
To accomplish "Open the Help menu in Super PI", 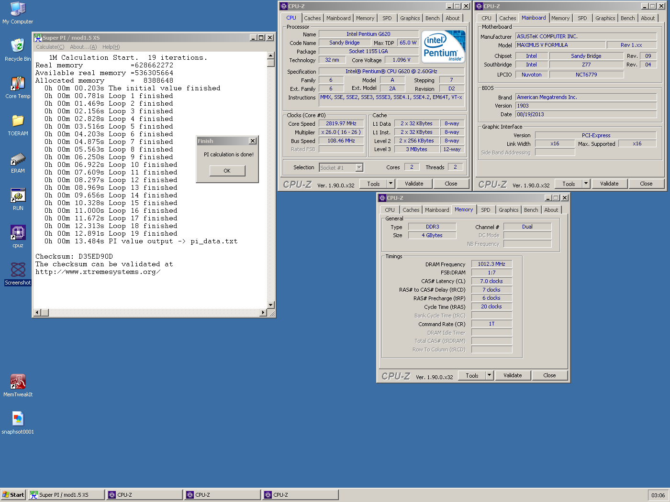I will tap(111, 47).
